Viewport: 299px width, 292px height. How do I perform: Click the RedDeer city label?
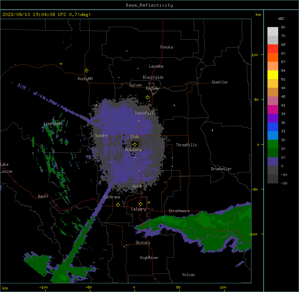point(153,88)
